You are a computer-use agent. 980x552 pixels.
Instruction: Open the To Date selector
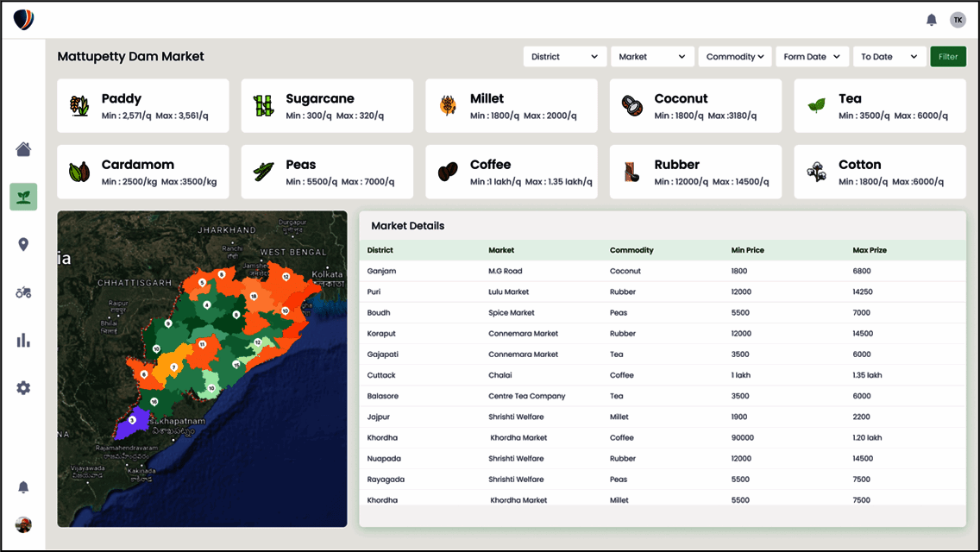click(x=889, y=56)
